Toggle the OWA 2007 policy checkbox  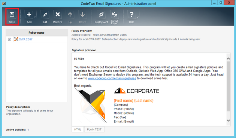click(10, 39)
